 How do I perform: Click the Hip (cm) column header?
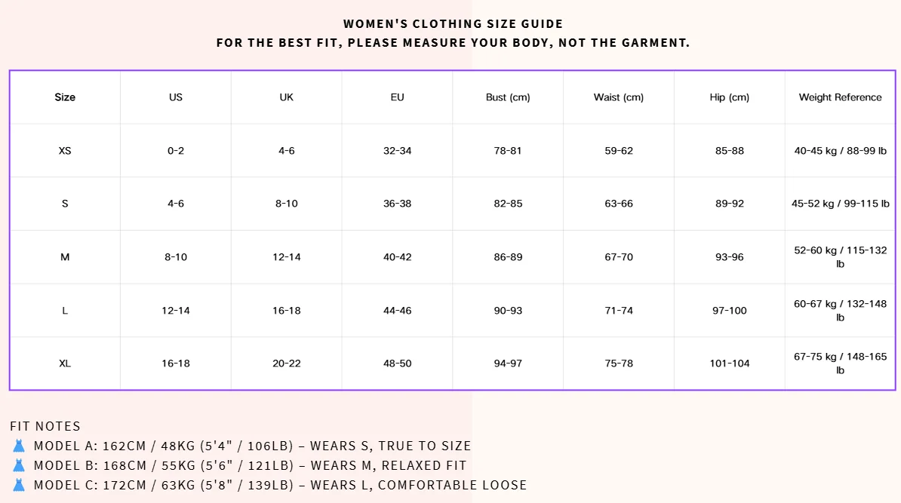pos(730,97)
